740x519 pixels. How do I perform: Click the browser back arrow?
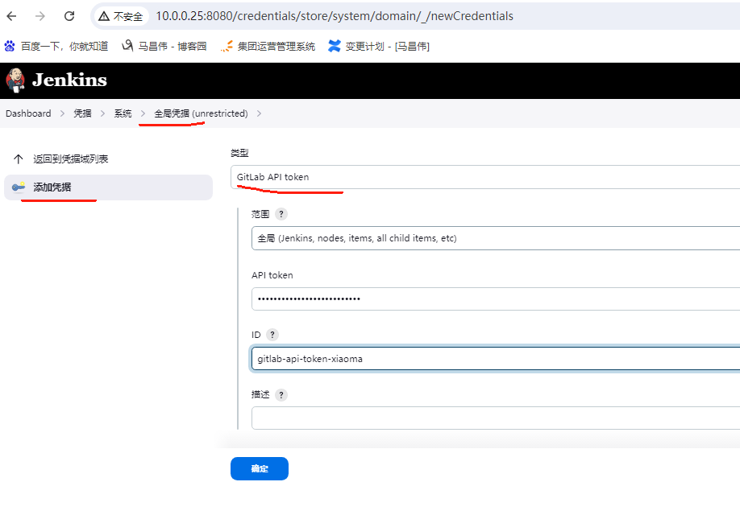pos(12,16)
